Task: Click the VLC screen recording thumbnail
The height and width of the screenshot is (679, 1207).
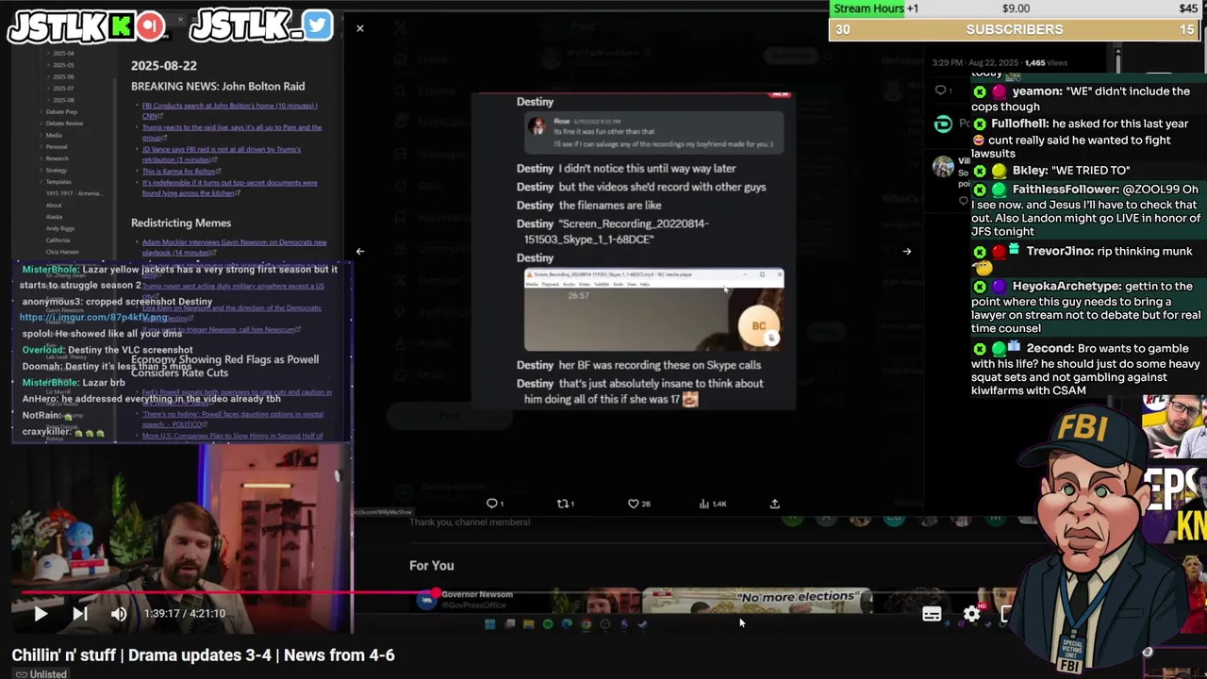Action: click(x=653, y=310)
